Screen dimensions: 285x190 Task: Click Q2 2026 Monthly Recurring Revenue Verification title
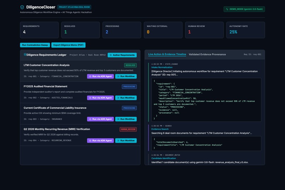click(x=57, y=129)
